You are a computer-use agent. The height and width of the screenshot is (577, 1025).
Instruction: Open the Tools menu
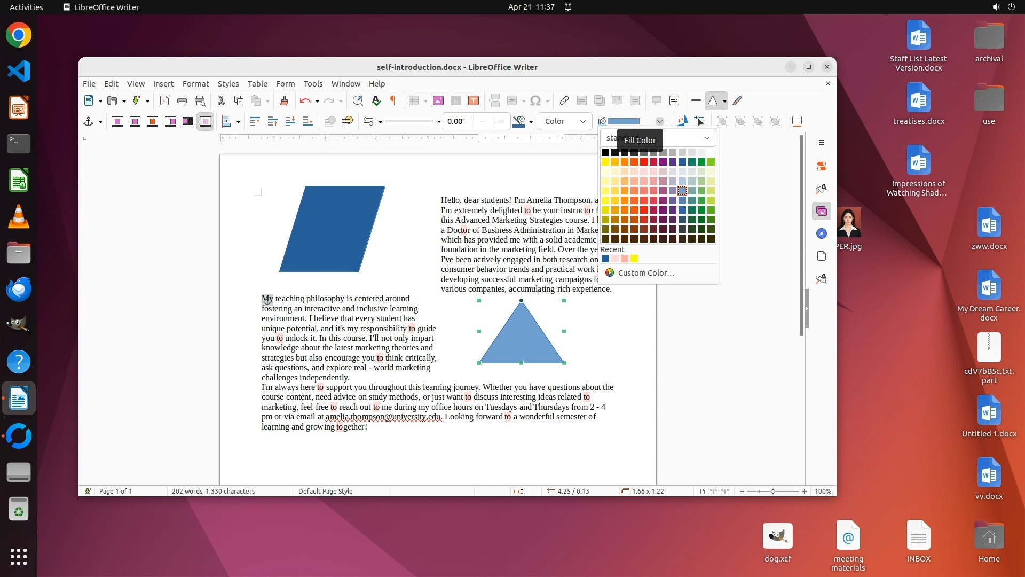pyautogui.click(x=313, y=84)
